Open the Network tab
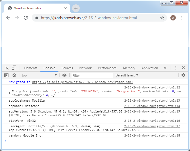 [x=85, y=68]
